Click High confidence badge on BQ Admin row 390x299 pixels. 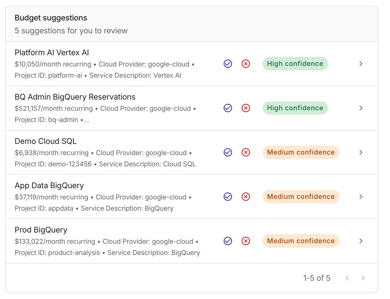[295, 108]
